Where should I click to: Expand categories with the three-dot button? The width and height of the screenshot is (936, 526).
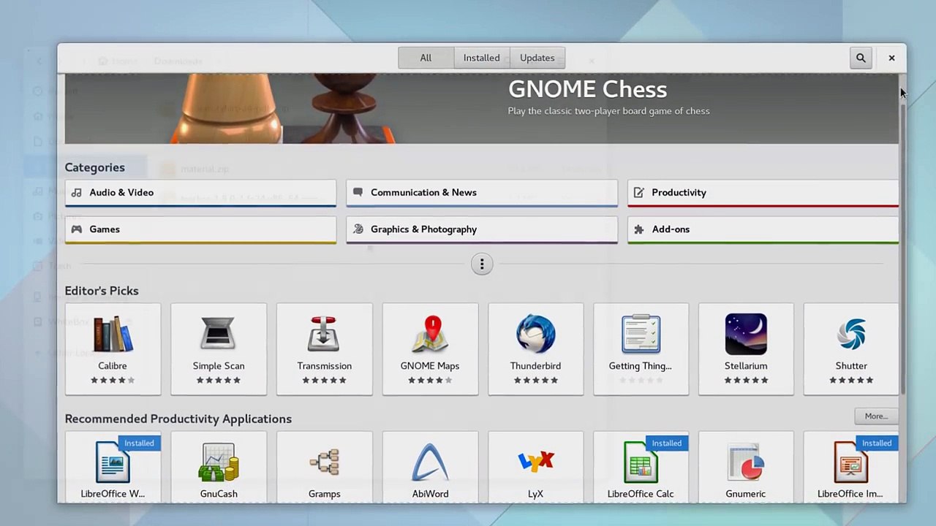[482, 264]
